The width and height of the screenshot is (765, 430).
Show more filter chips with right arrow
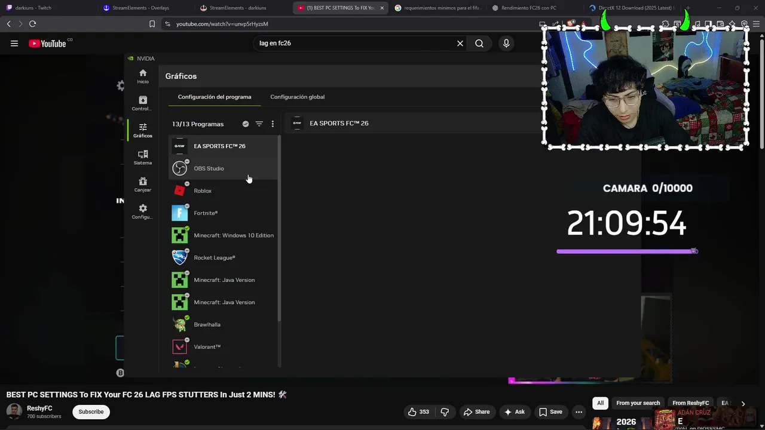[x=743, y=403]
